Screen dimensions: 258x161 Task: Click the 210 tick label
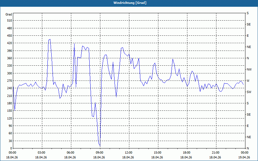(x=10, y=96)
